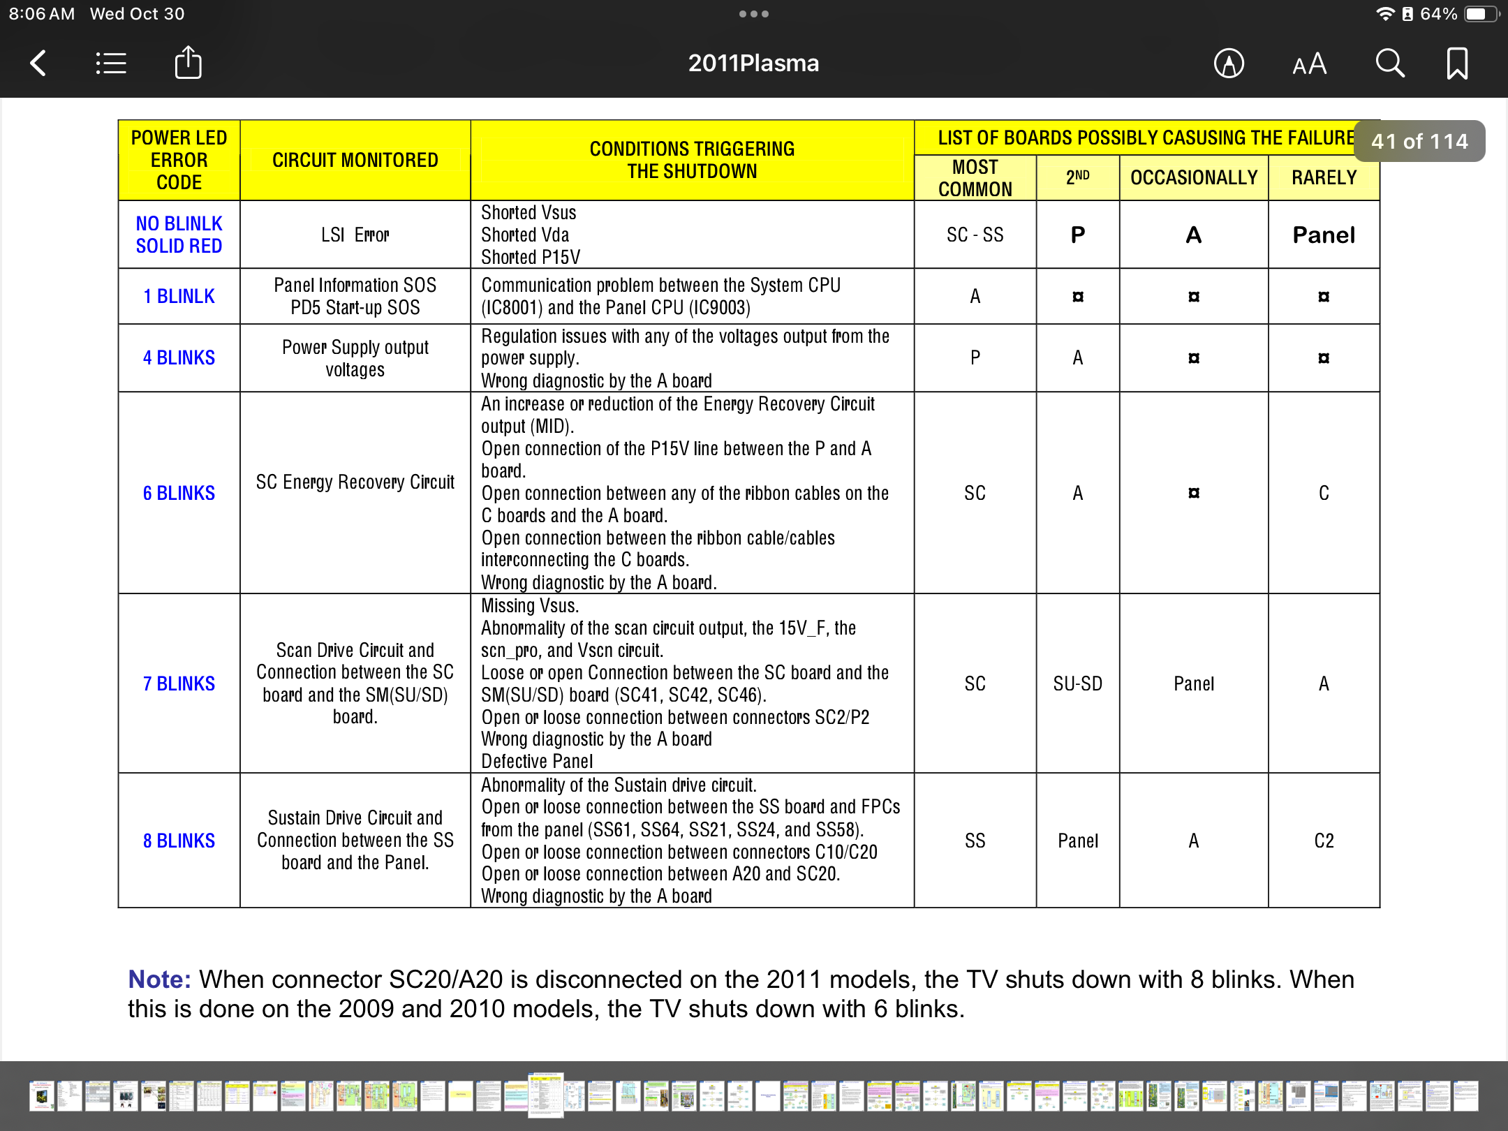1508x1131 pixels.
Task: Tap the Note paragraph below the table
Action: [740, 994]
